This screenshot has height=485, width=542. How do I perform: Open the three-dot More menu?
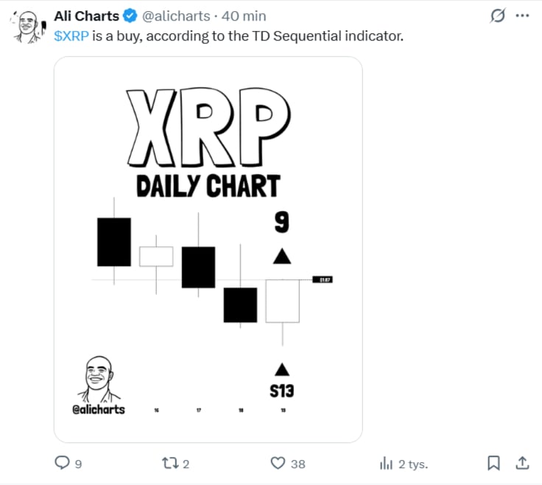(x=521, y=15)
